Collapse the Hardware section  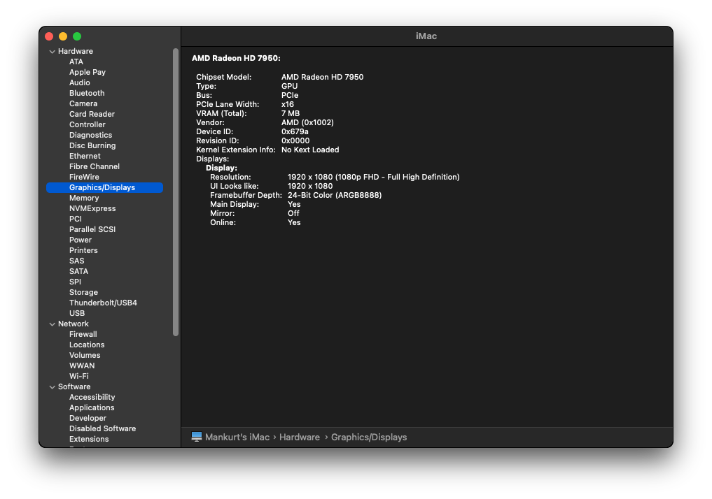coord(53,50)
